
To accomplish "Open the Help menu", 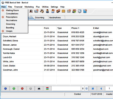I will 62,7.
